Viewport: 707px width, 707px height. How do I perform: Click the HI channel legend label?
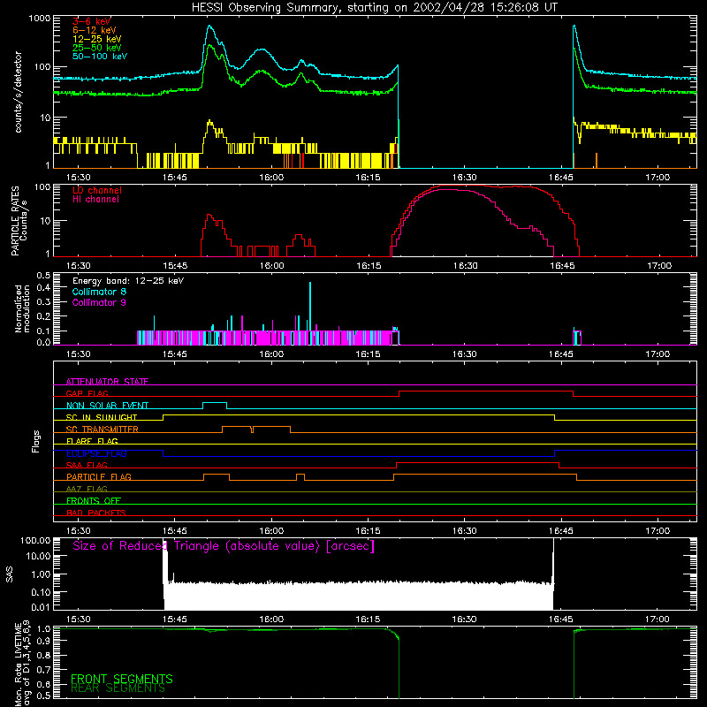point(95,200)
